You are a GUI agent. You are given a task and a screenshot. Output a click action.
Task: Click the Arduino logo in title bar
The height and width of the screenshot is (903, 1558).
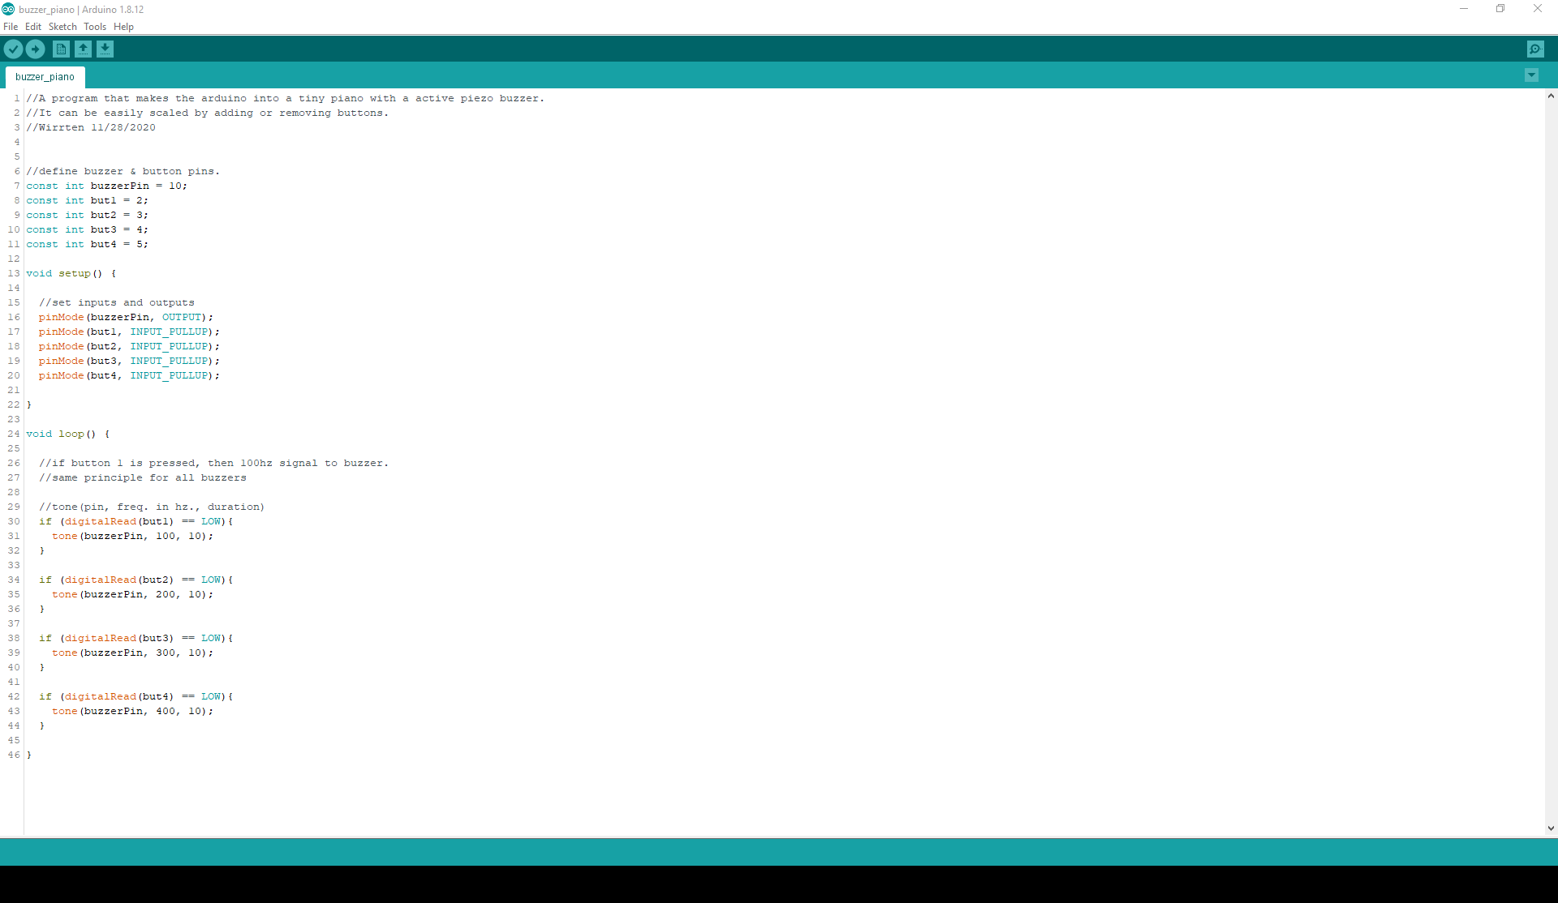[x=8, y=9]
